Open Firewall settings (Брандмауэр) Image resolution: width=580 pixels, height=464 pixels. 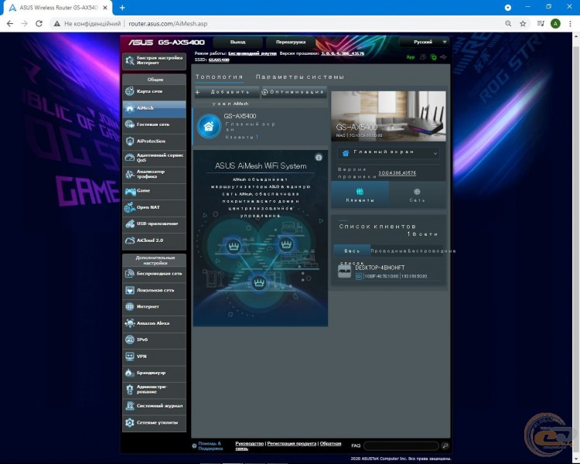pyautogui.click(x=154, y=373)
